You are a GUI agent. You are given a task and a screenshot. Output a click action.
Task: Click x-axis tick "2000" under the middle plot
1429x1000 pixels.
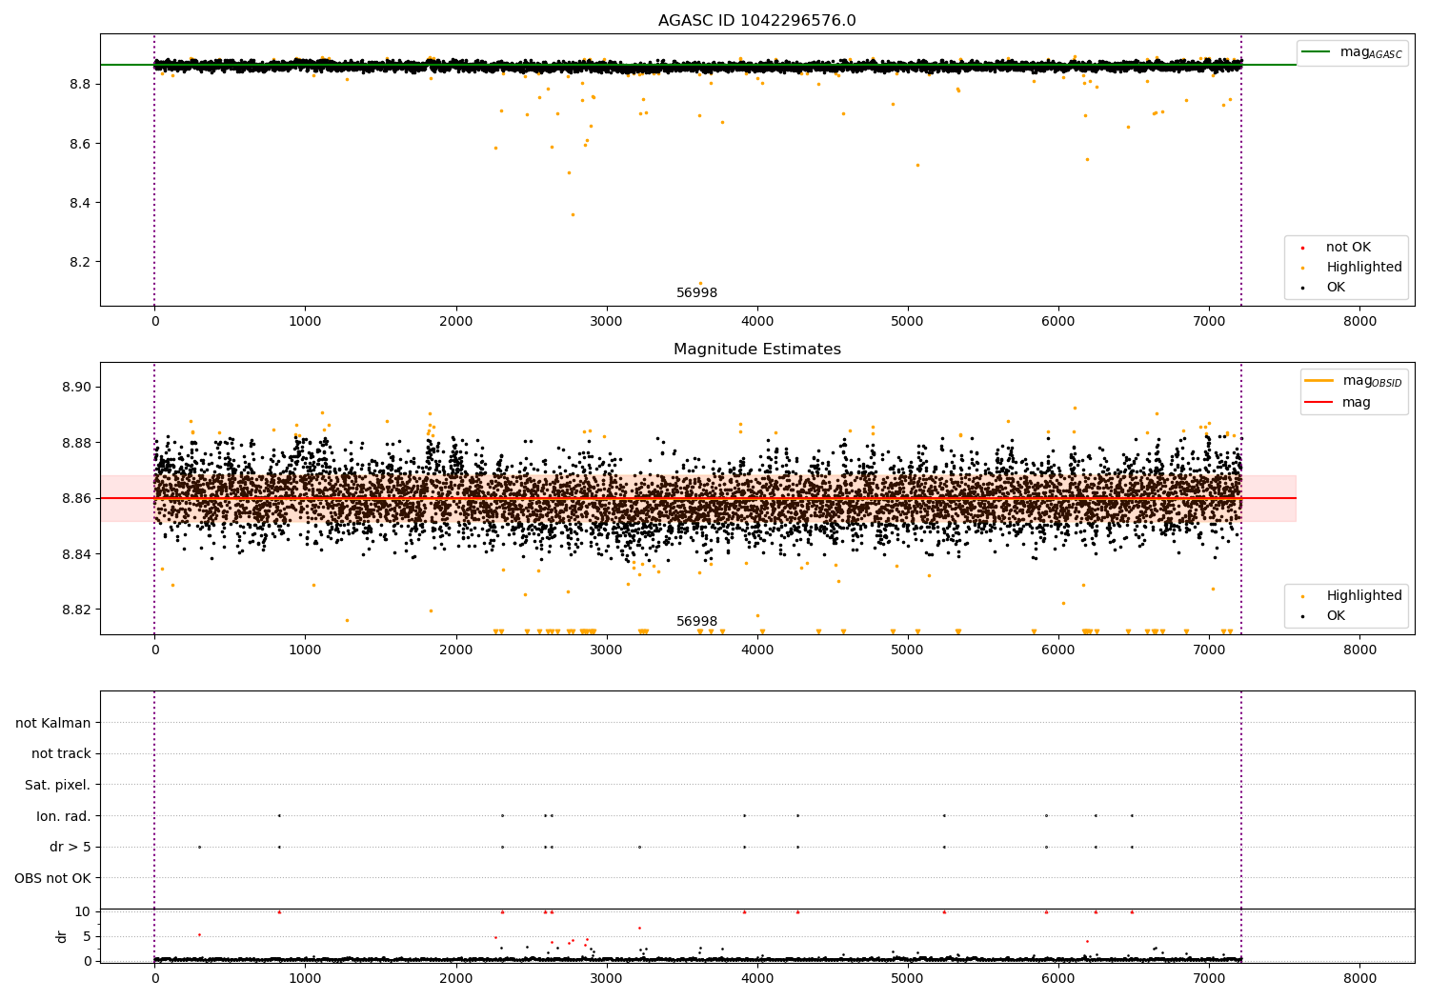click(456, 650)
